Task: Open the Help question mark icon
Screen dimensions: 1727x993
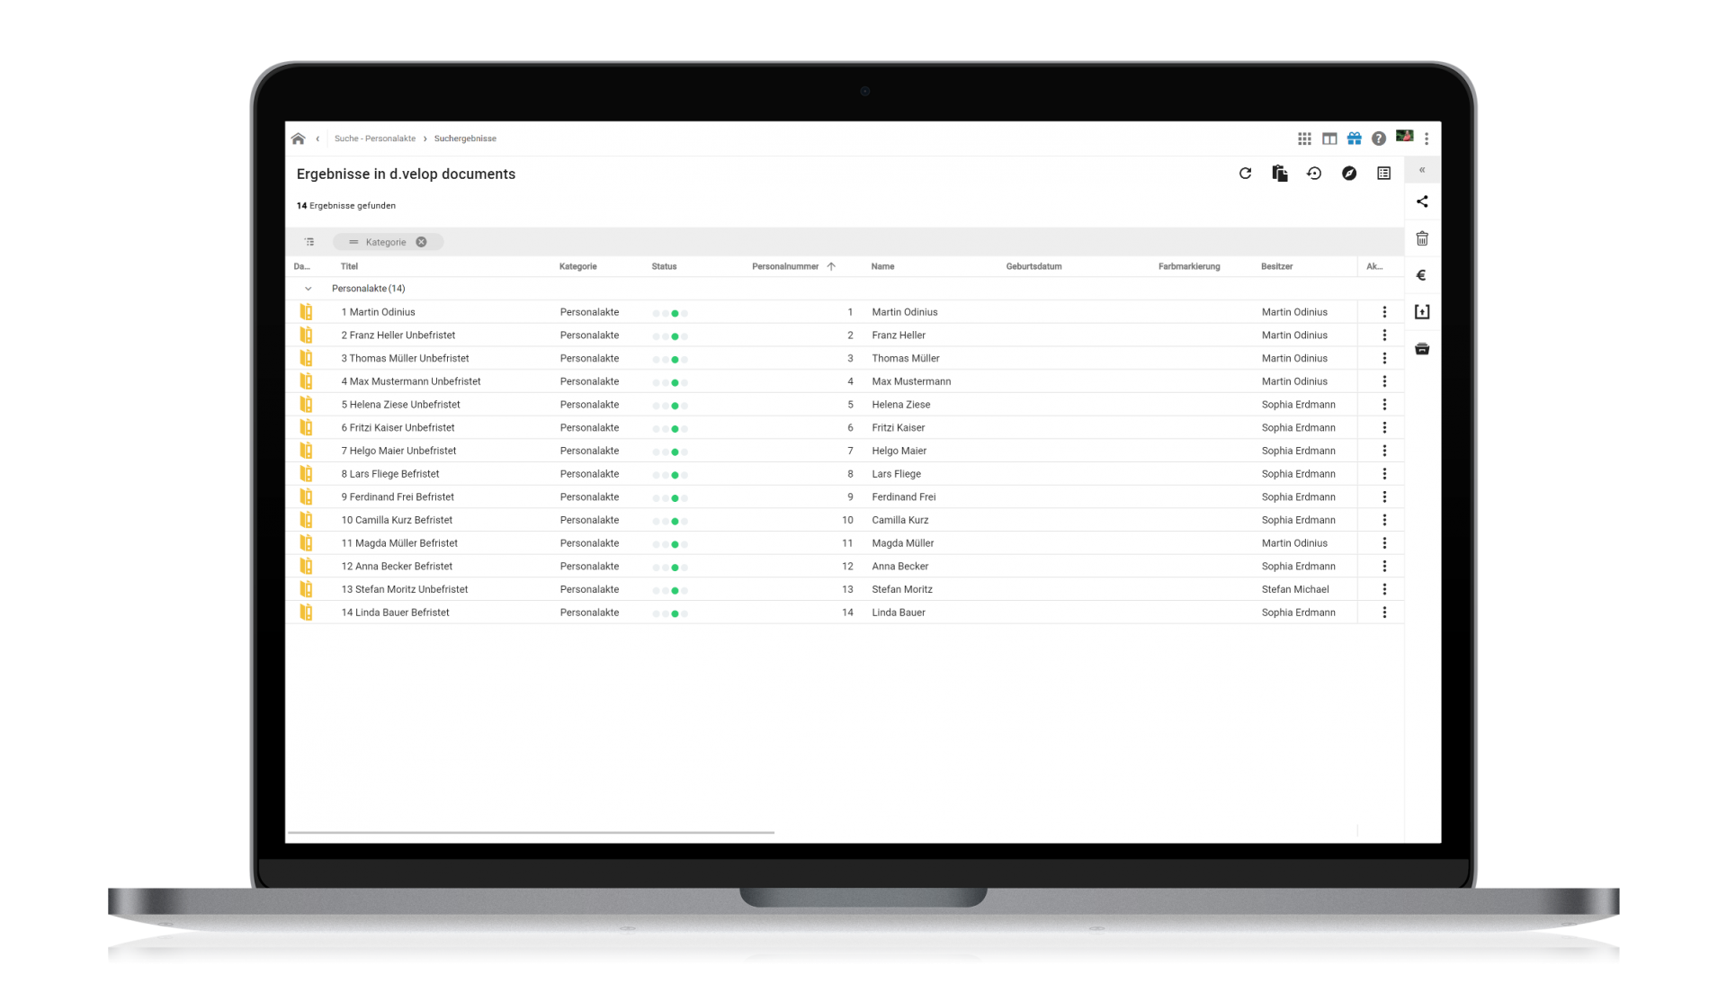Action: coord(1379,139)
